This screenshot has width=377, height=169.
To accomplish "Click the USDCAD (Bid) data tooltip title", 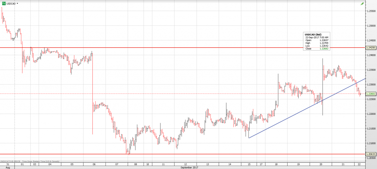I will [313, 34].
